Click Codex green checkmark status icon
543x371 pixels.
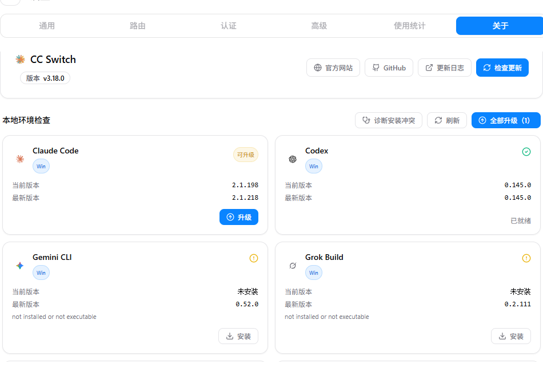point(526,152)
